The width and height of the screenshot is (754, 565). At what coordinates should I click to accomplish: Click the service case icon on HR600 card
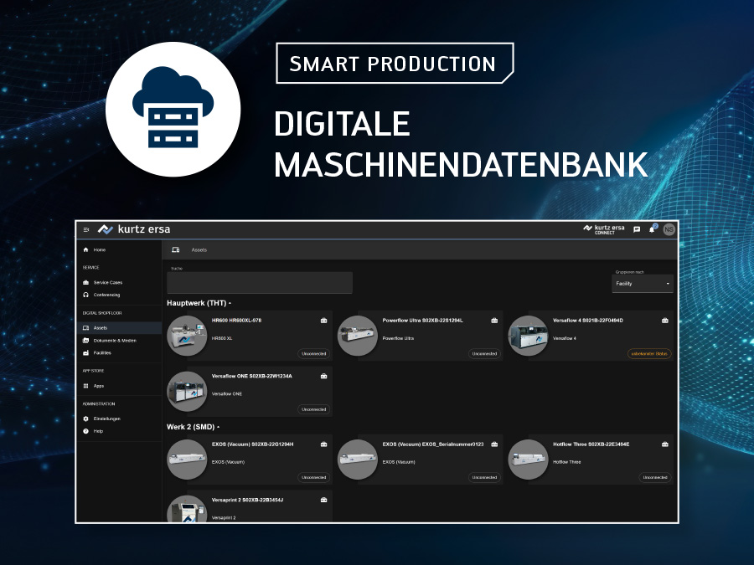323,321
